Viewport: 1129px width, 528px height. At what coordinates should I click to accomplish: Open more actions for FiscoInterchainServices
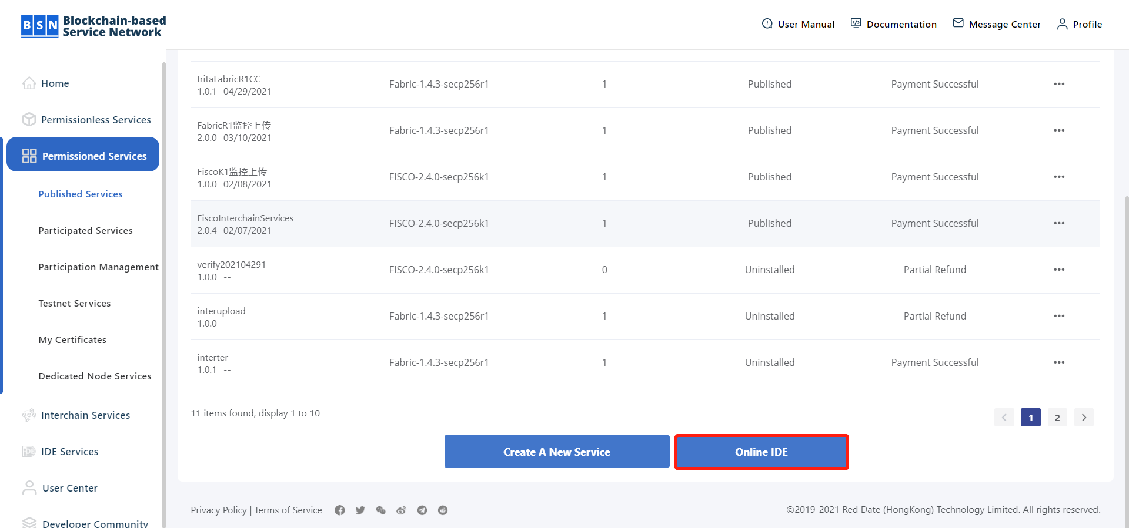point(1059,223)
